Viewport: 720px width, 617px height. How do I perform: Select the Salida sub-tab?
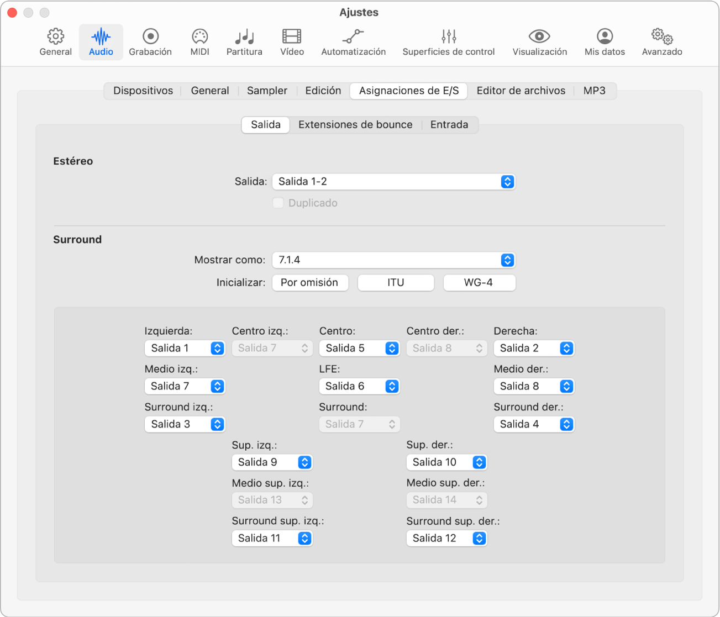(x=266, y=125)
